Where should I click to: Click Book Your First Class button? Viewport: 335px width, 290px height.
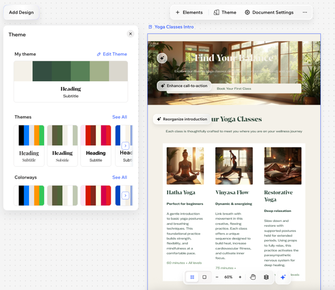[234, 89]
